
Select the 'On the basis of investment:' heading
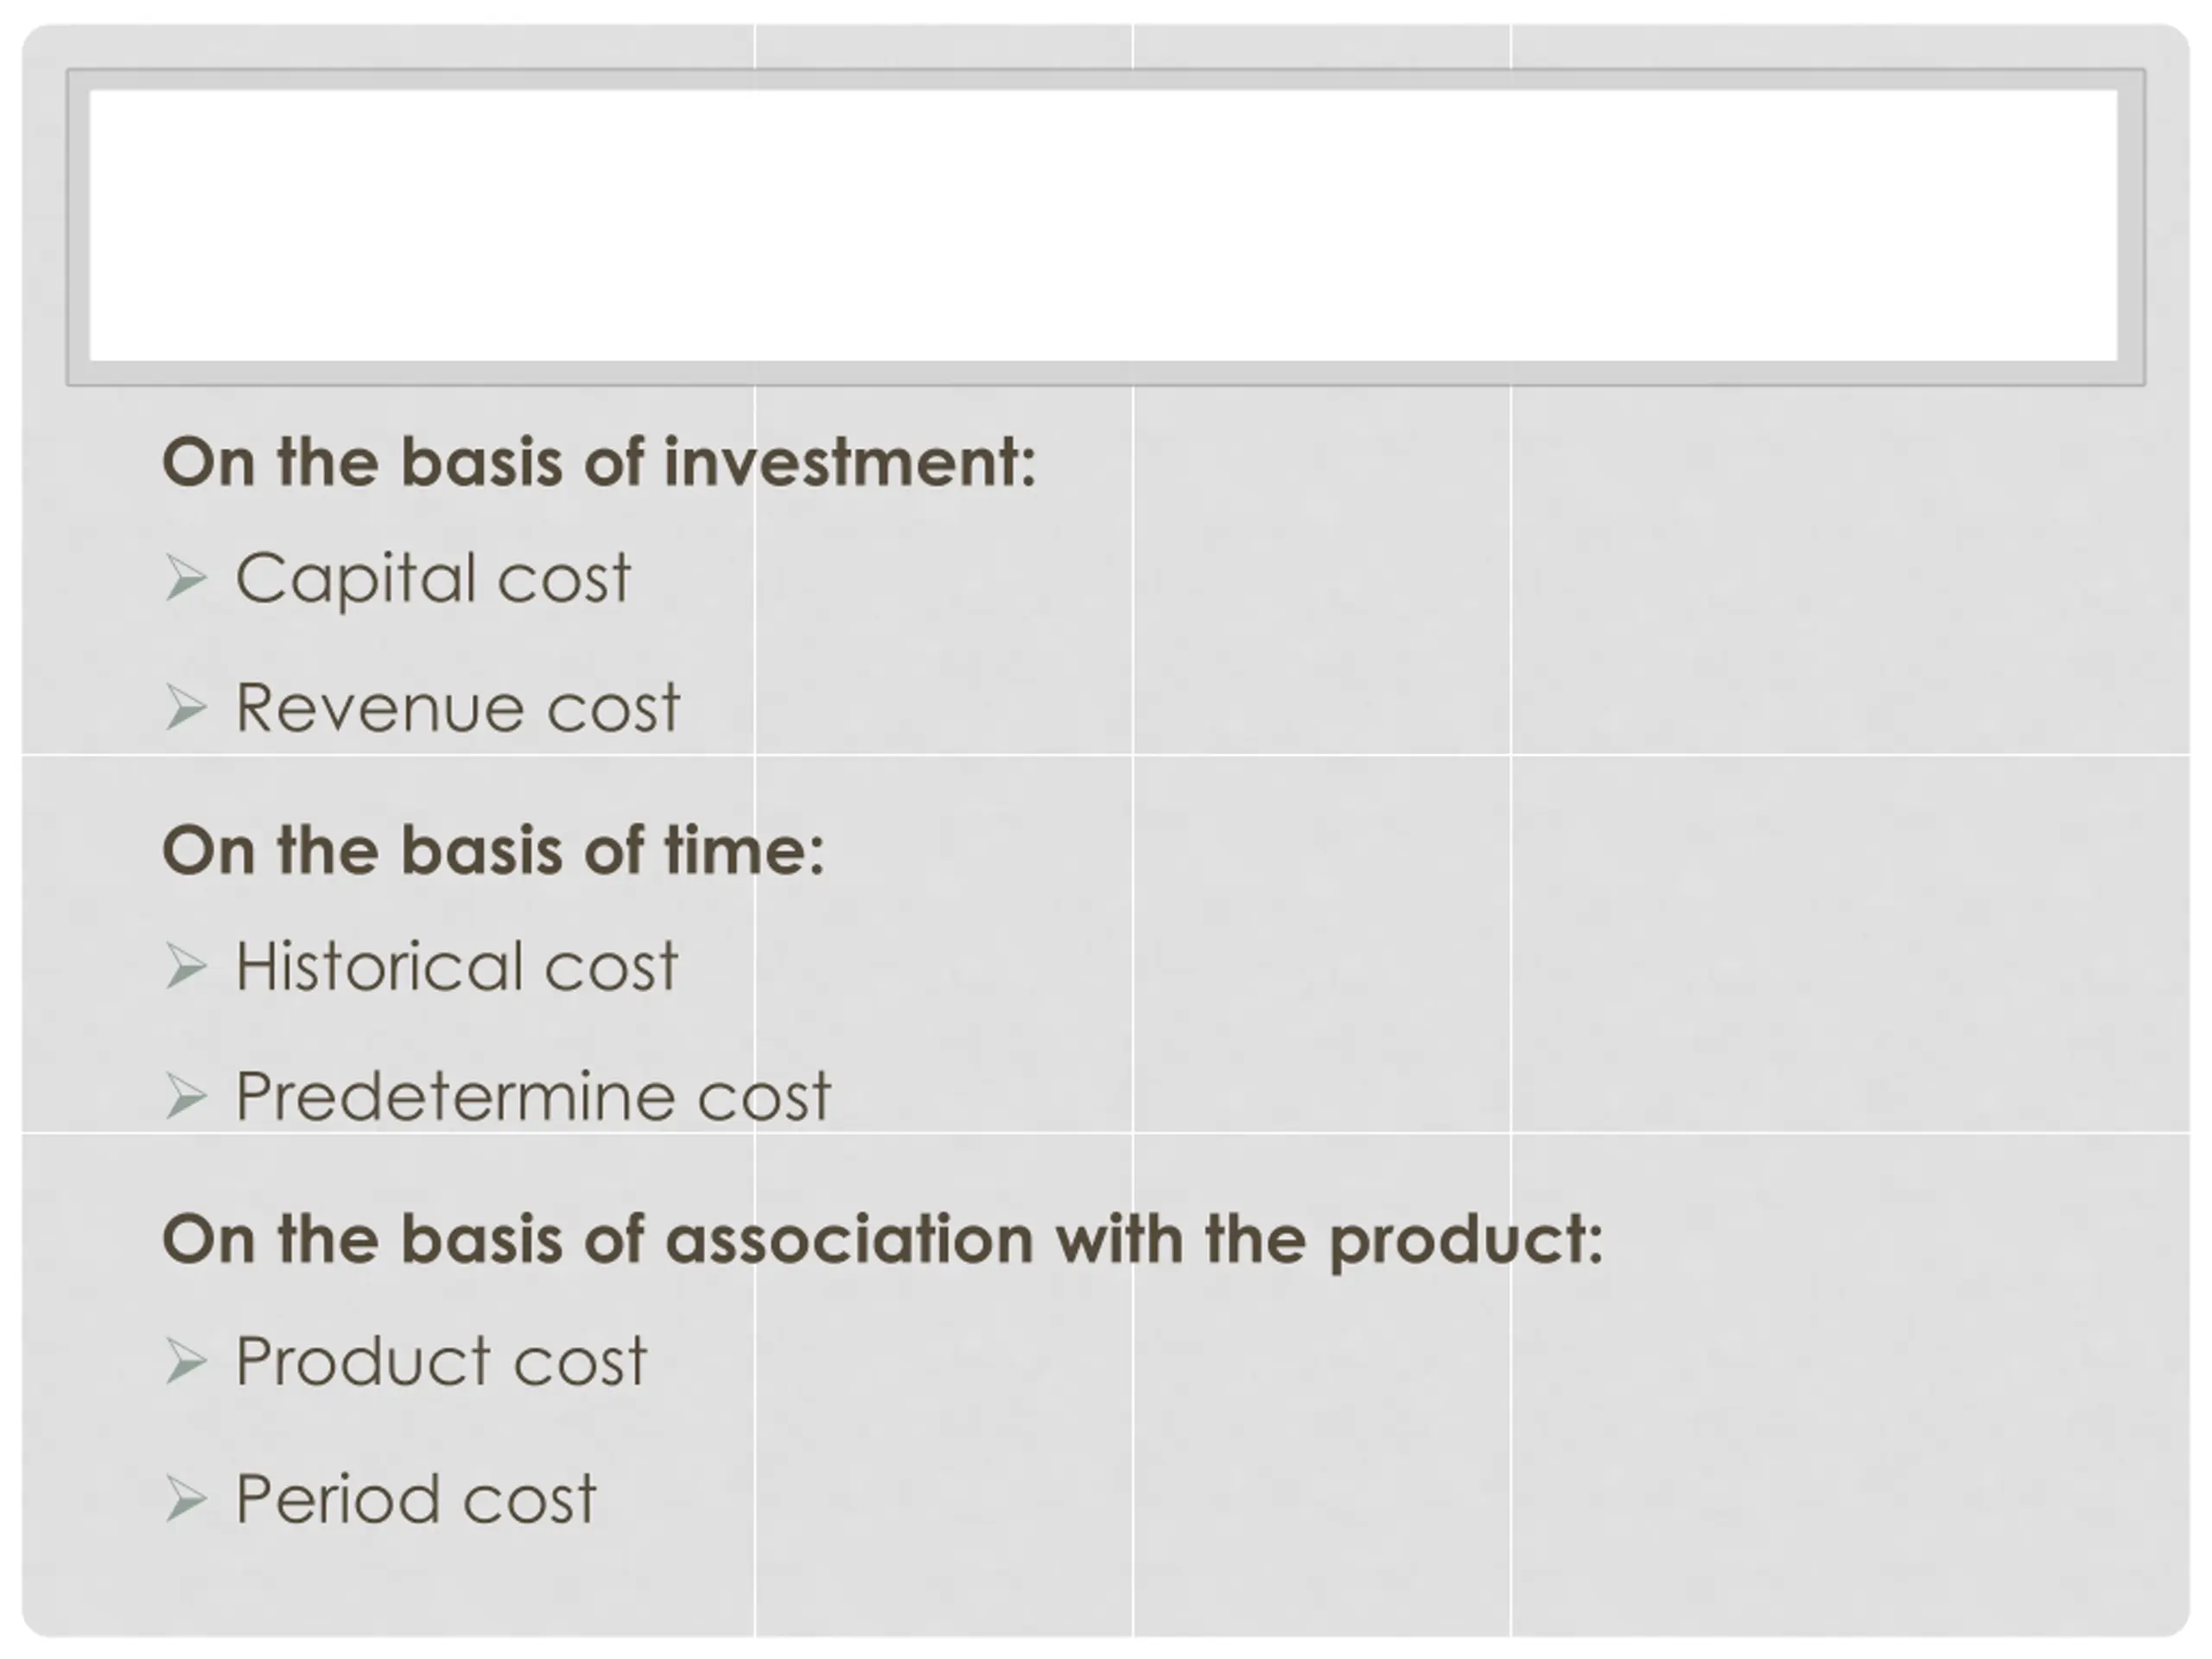(x=599, y=464)
